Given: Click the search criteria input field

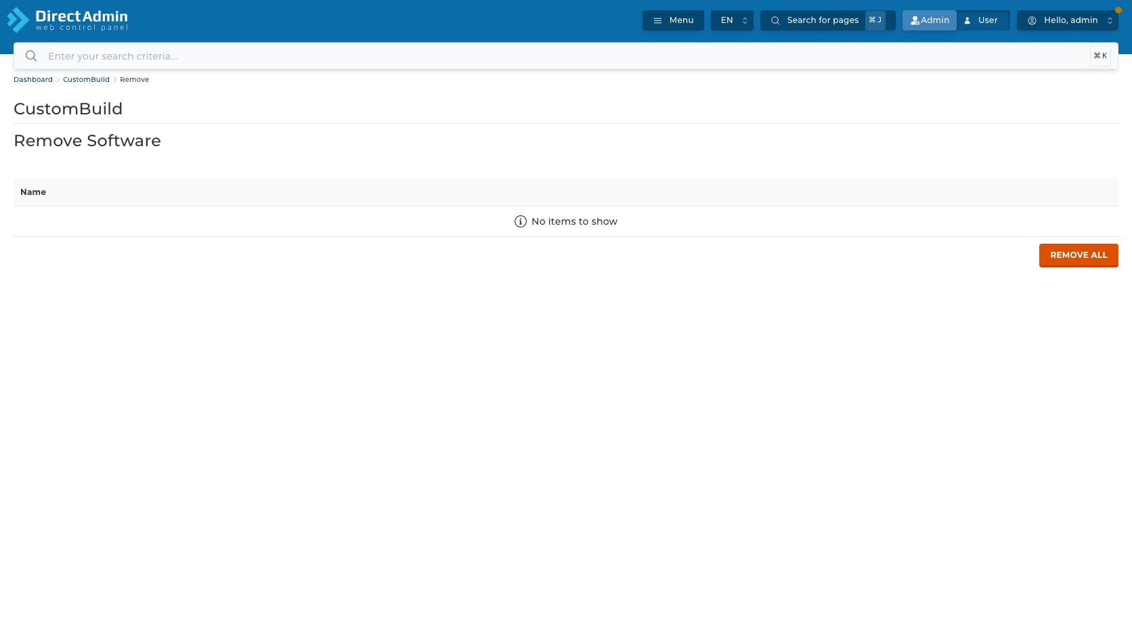Looking at the screenshot, I should [565, 56].
